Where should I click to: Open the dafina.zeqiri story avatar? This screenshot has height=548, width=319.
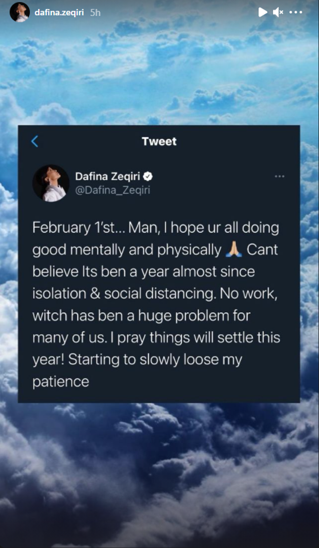(20, 13)
